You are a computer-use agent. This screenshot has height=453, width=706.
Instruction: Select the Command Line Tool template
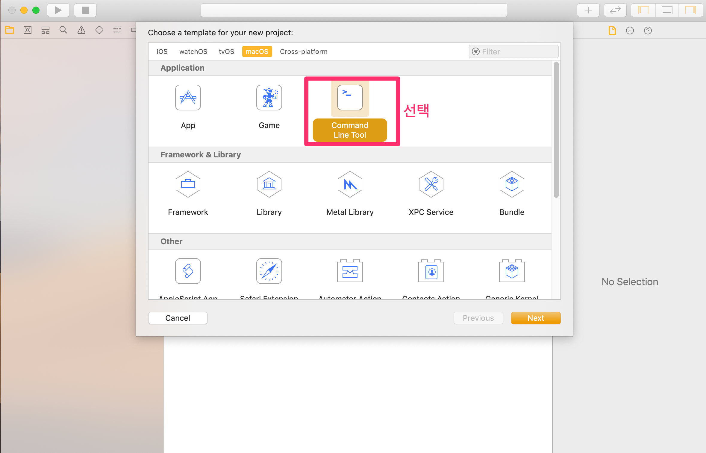pyautogui.click(x=350, y=98)
